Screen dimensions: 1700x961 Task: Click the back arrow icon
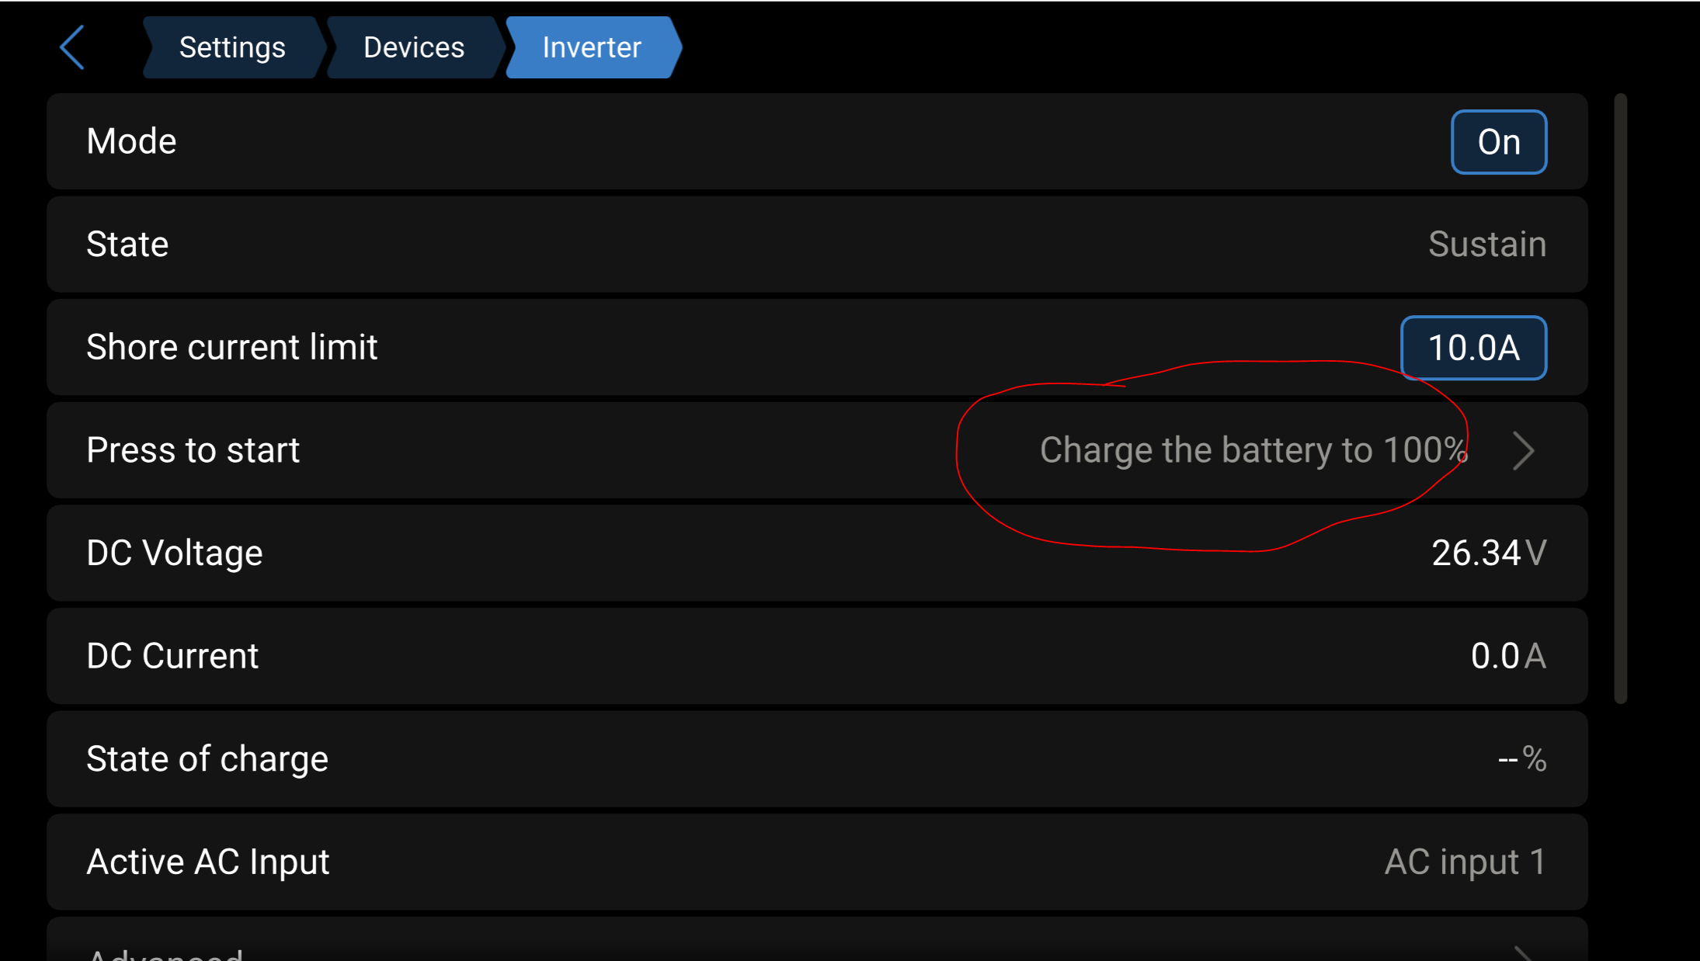[x=72, y=47]
